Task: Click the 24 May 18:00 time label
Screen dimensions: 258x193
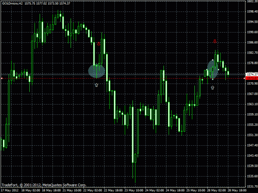Action: (175, 191)
